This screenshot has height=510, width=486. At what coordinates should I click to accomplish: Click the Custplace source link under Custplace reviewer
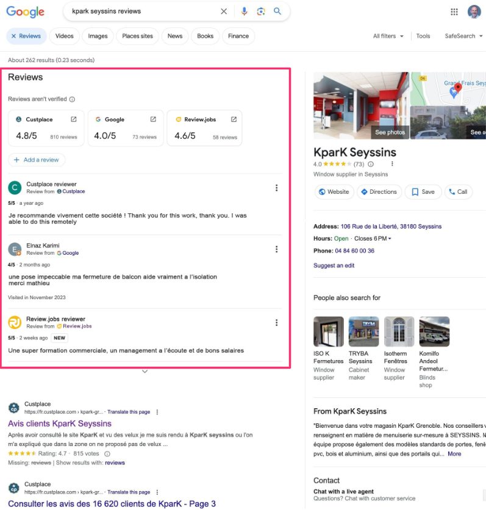coord(71,191)
